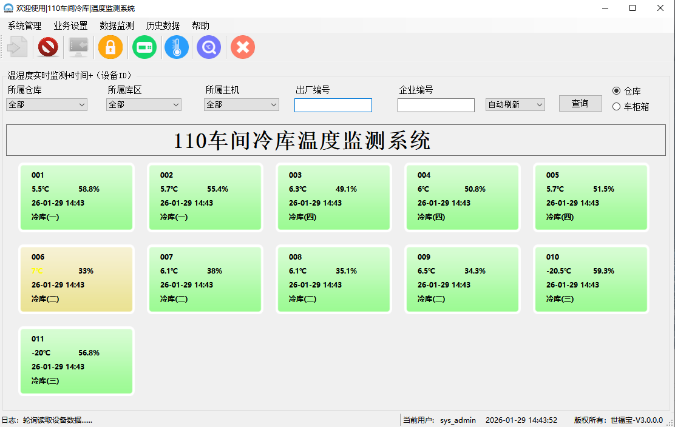
Task: Open the 数据监测 menu
Action: tap(117, 25)
